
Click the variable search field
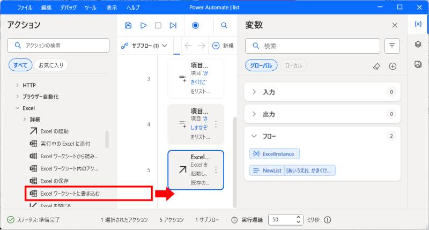point(313,46)
